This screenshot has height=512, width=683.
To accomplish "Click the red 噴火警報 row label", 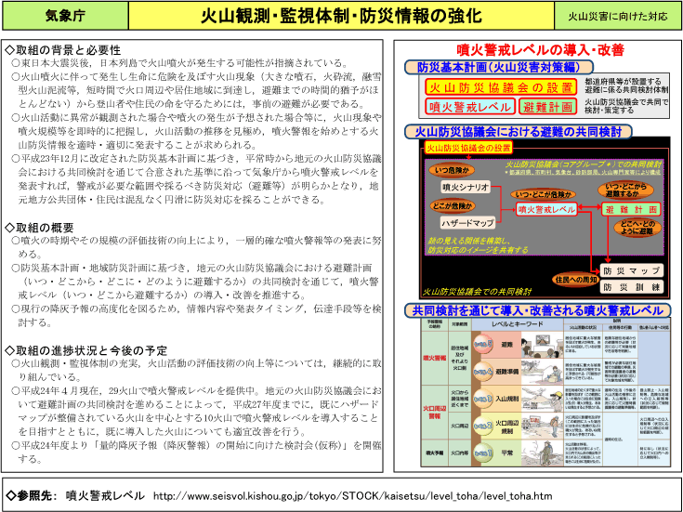I will point(434,358).
